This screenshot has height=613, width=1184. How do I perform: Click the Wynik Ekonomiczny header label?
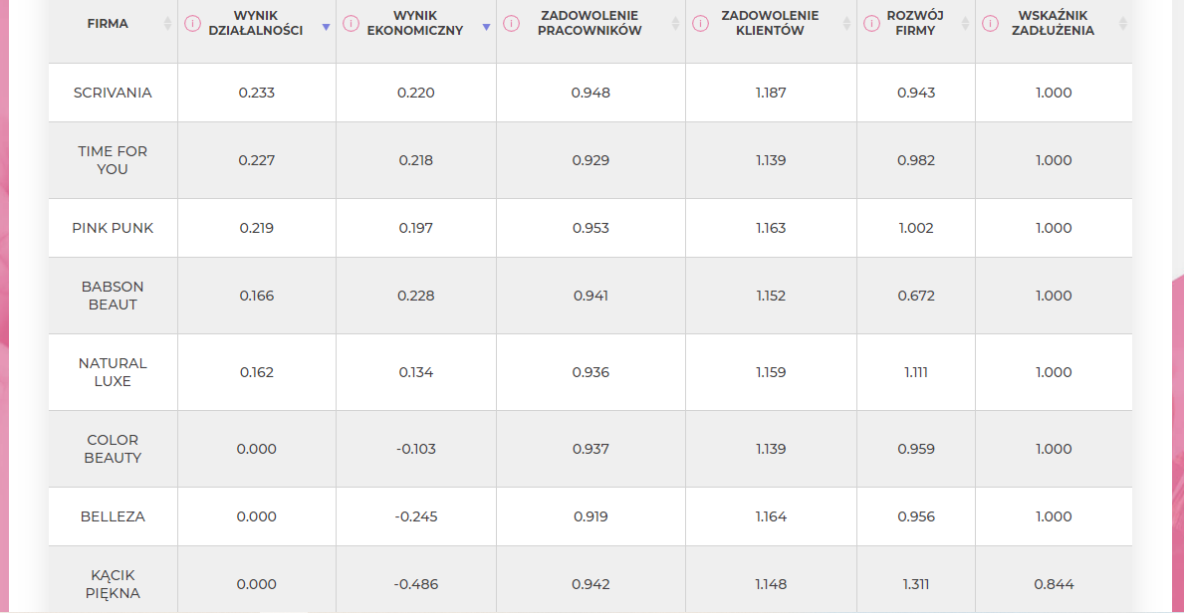pyautogui.click(x=428, y=23)
